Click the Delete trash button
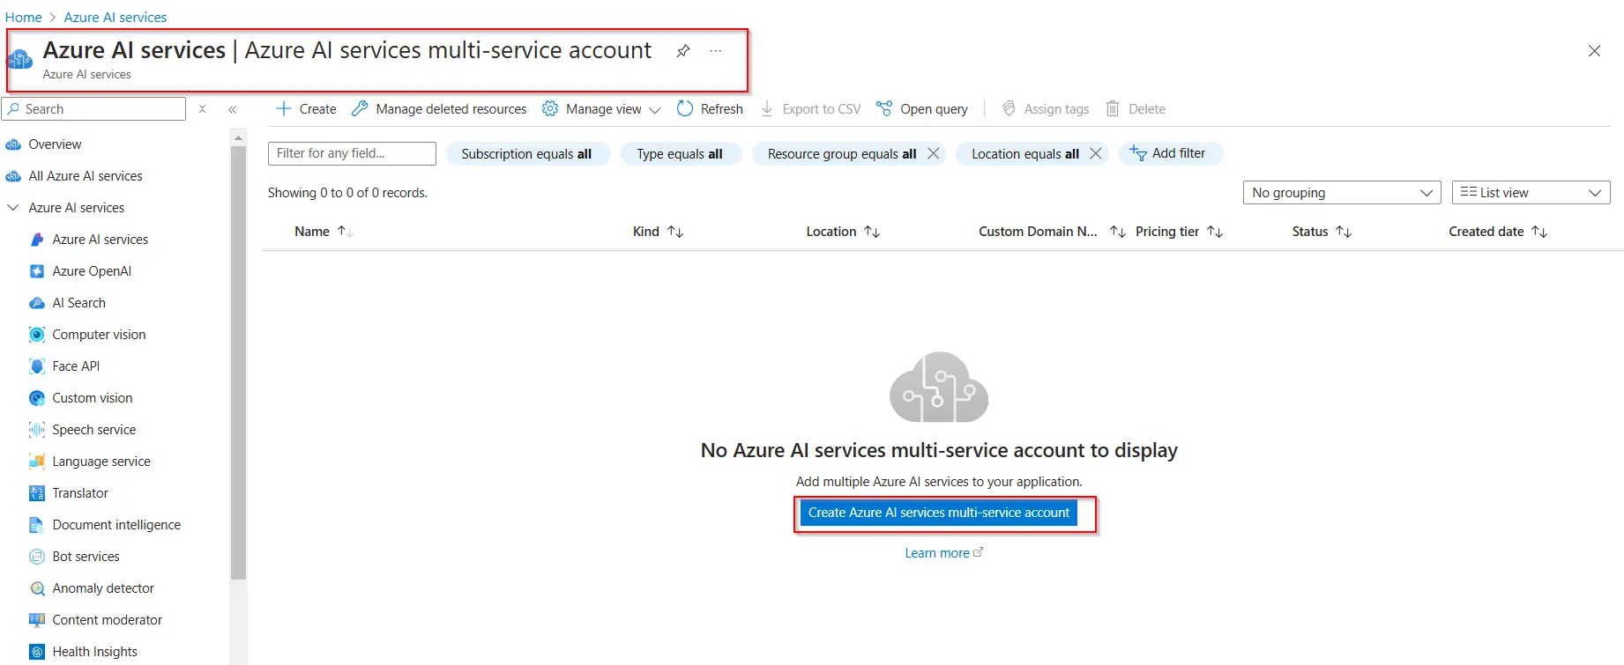 1136,109
